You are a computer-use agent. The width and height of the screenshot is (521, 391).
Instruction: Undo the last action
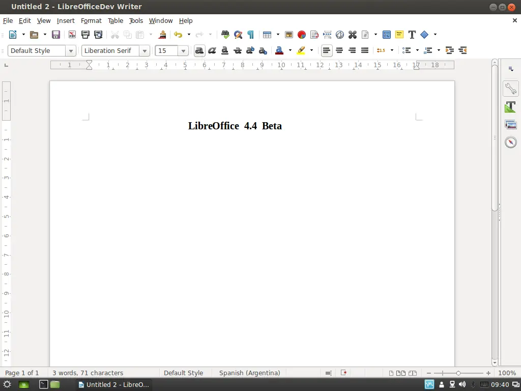click(x=178, y=35)
